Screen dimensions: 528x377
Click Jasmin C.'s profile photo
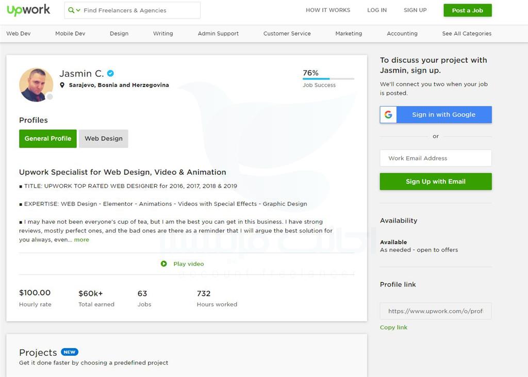(x=36, y=85)
